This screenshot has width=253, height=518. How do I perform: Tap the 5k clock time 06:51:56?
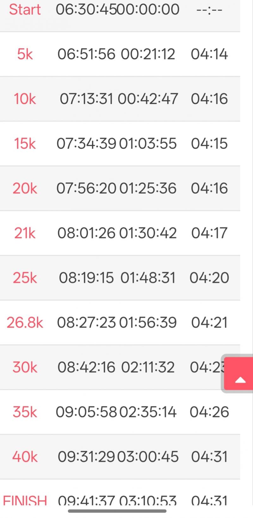click(x=86, y=54)
